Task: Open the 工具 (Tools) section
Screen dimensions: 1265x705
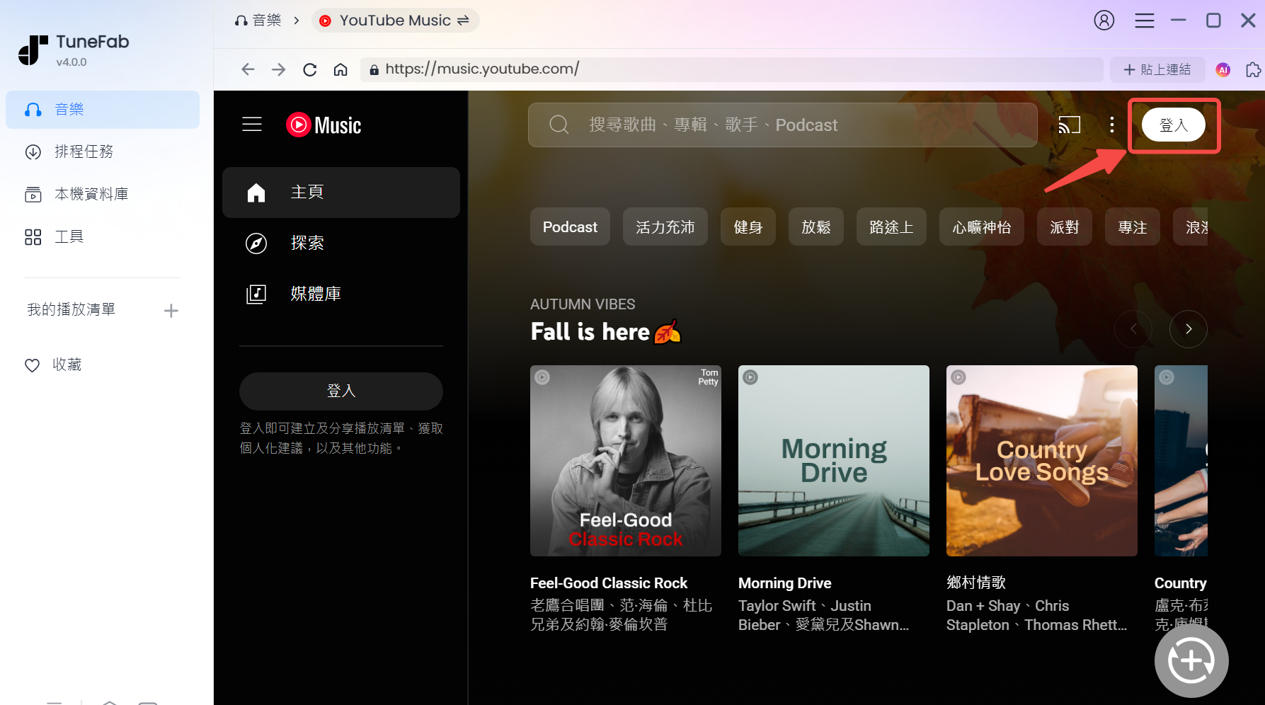Action: [69, 236]
